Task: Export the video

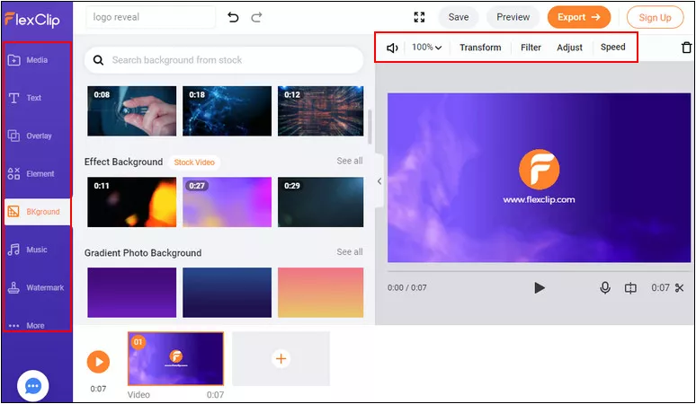Action: coord(579,17)
